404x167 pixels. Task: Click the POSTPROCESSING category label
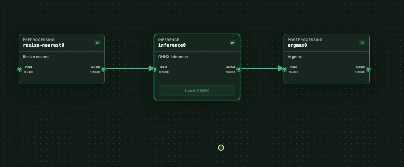(x=305, y=40)
